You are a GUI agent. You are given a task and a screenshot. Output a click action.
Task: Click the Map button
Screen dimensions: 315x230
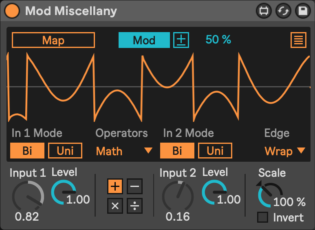tap(53, 40)
